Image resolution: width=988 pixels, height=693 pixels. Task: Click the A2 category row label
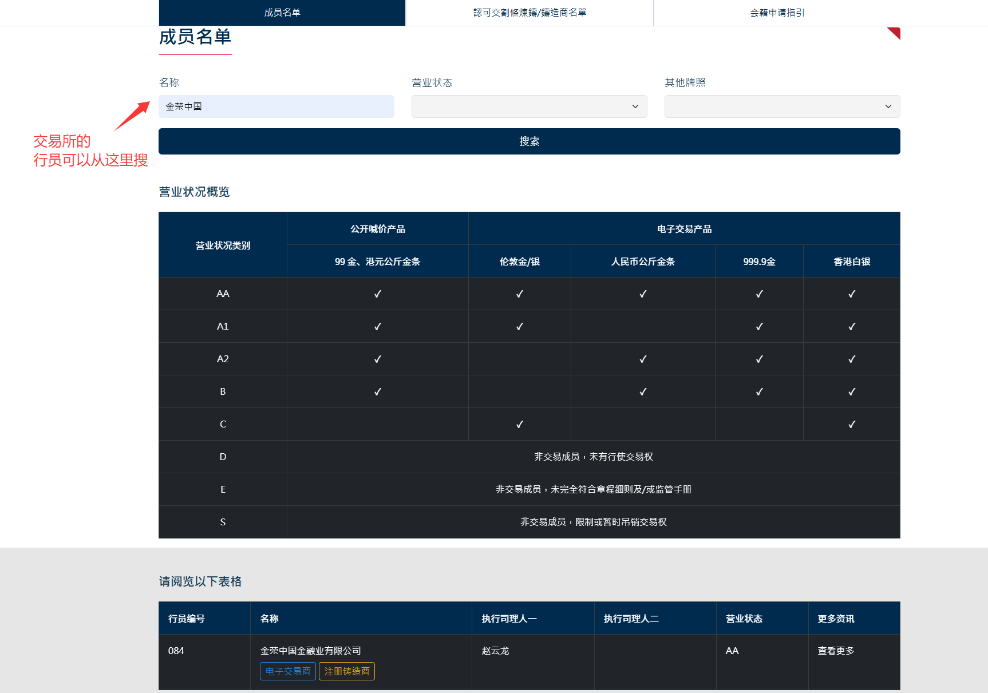click(223, 359)
